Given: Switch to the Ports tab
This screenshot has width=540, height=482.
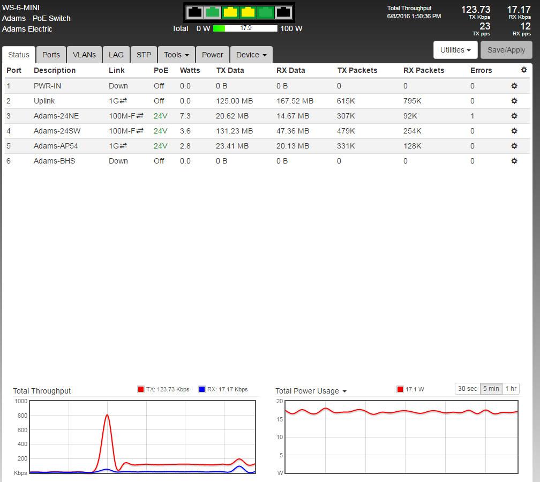Looking at the screenshot, I should (x=51, y=55).
